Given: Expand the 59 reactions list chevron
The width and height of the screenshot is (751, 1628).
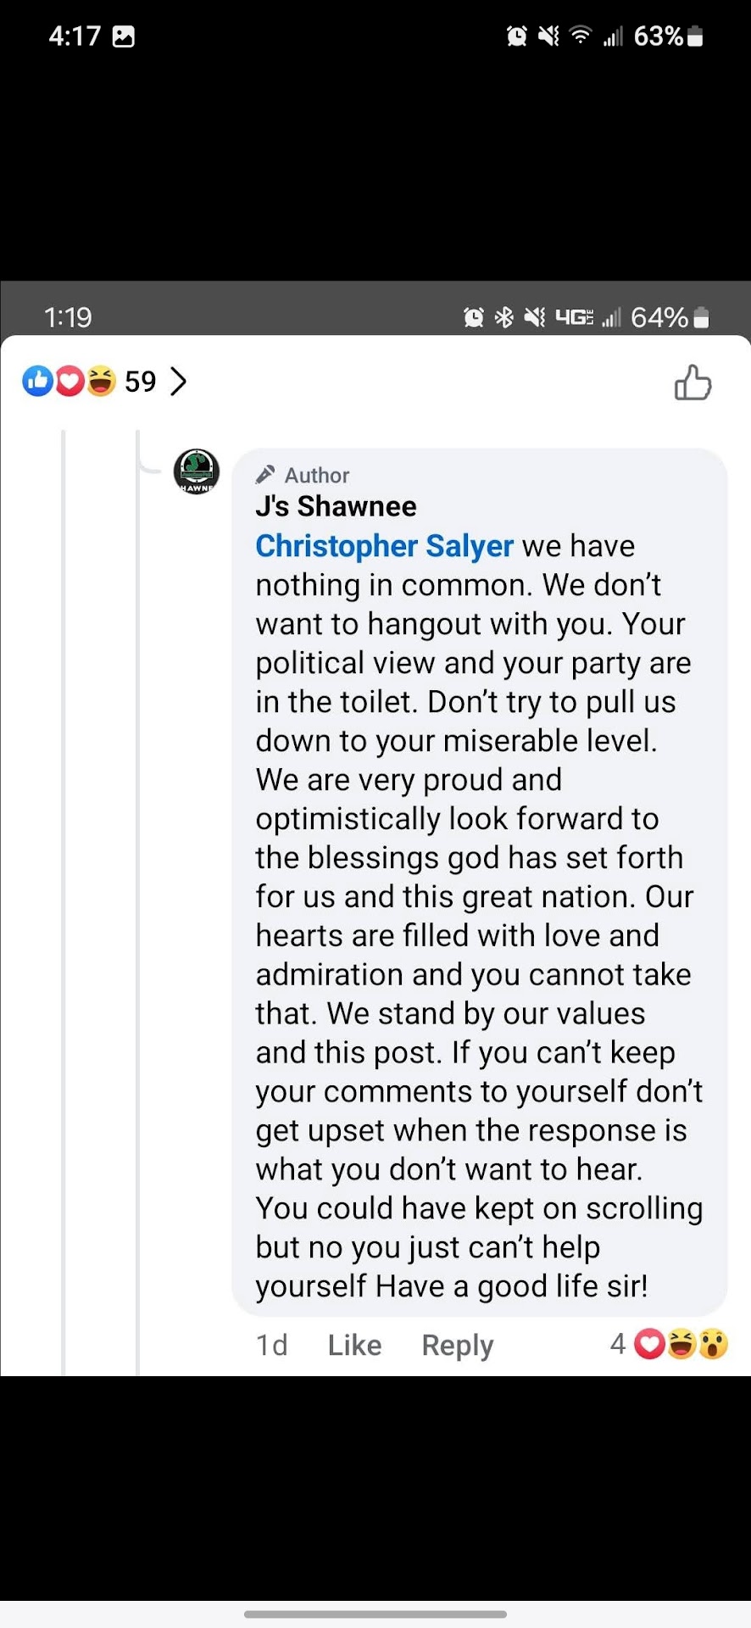Looking at the screenshot, I should pos(178,382).
